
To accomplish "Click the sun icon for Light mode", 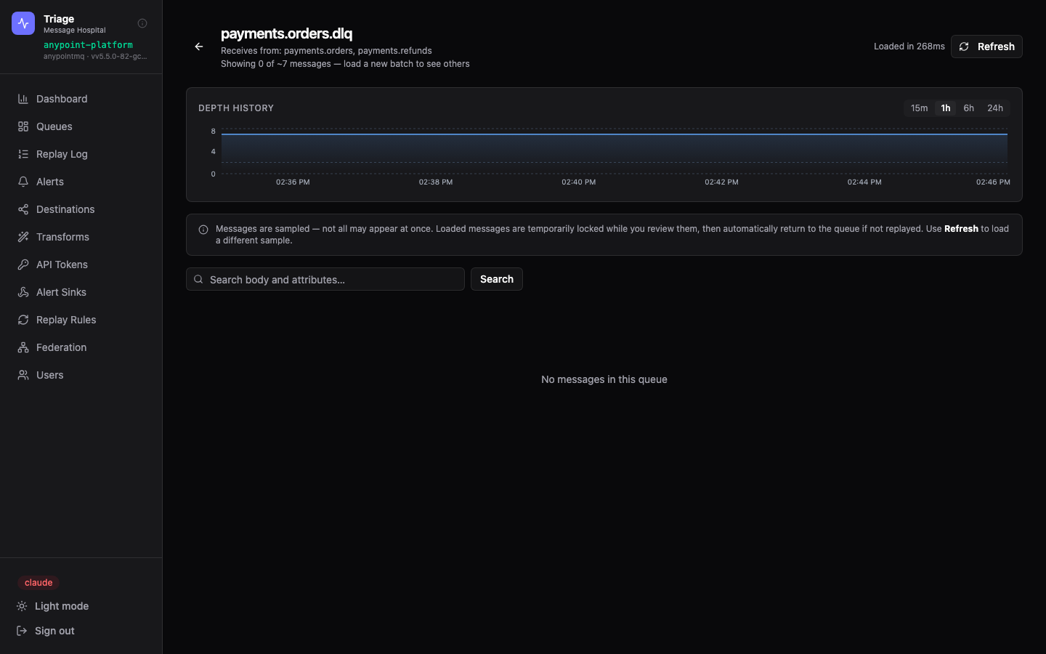I will [22, 606].
